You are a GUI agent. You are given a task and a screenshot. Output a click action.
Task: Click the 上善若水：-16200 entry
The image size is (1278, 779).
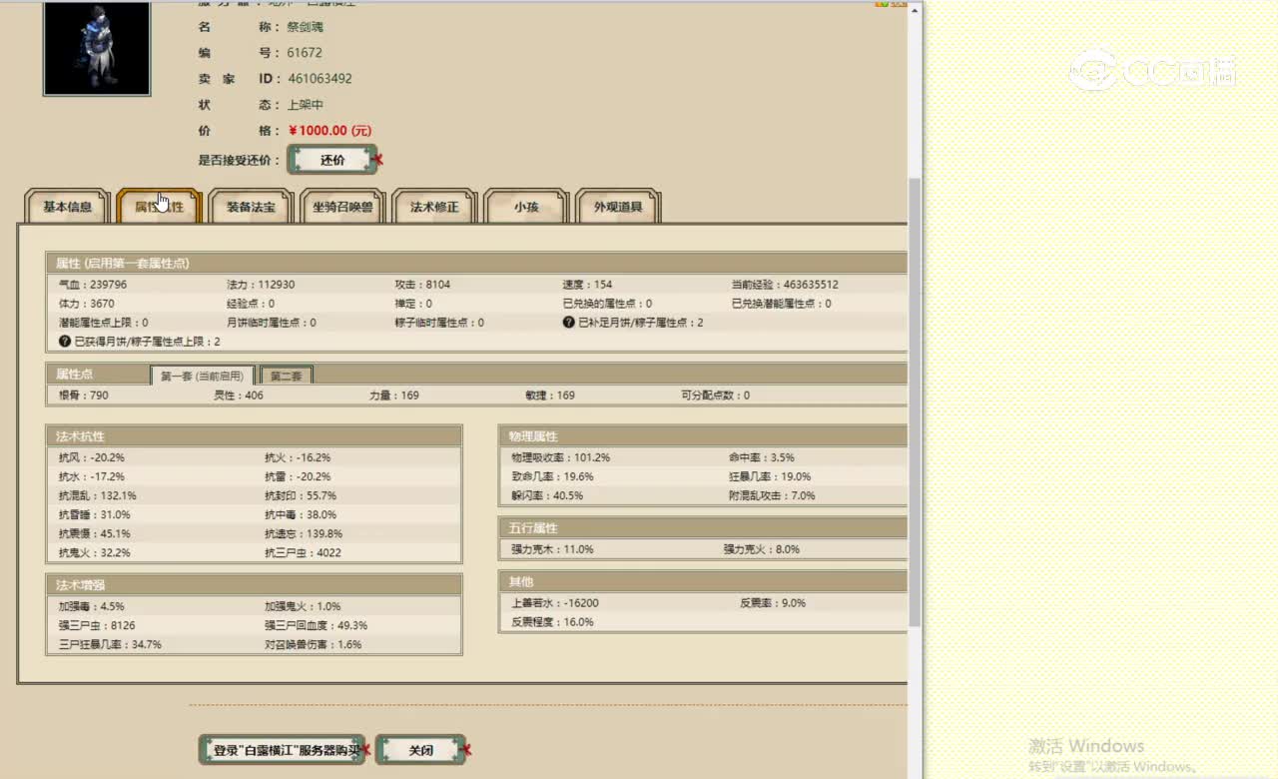pyautogui.click(x=555, y=603)
